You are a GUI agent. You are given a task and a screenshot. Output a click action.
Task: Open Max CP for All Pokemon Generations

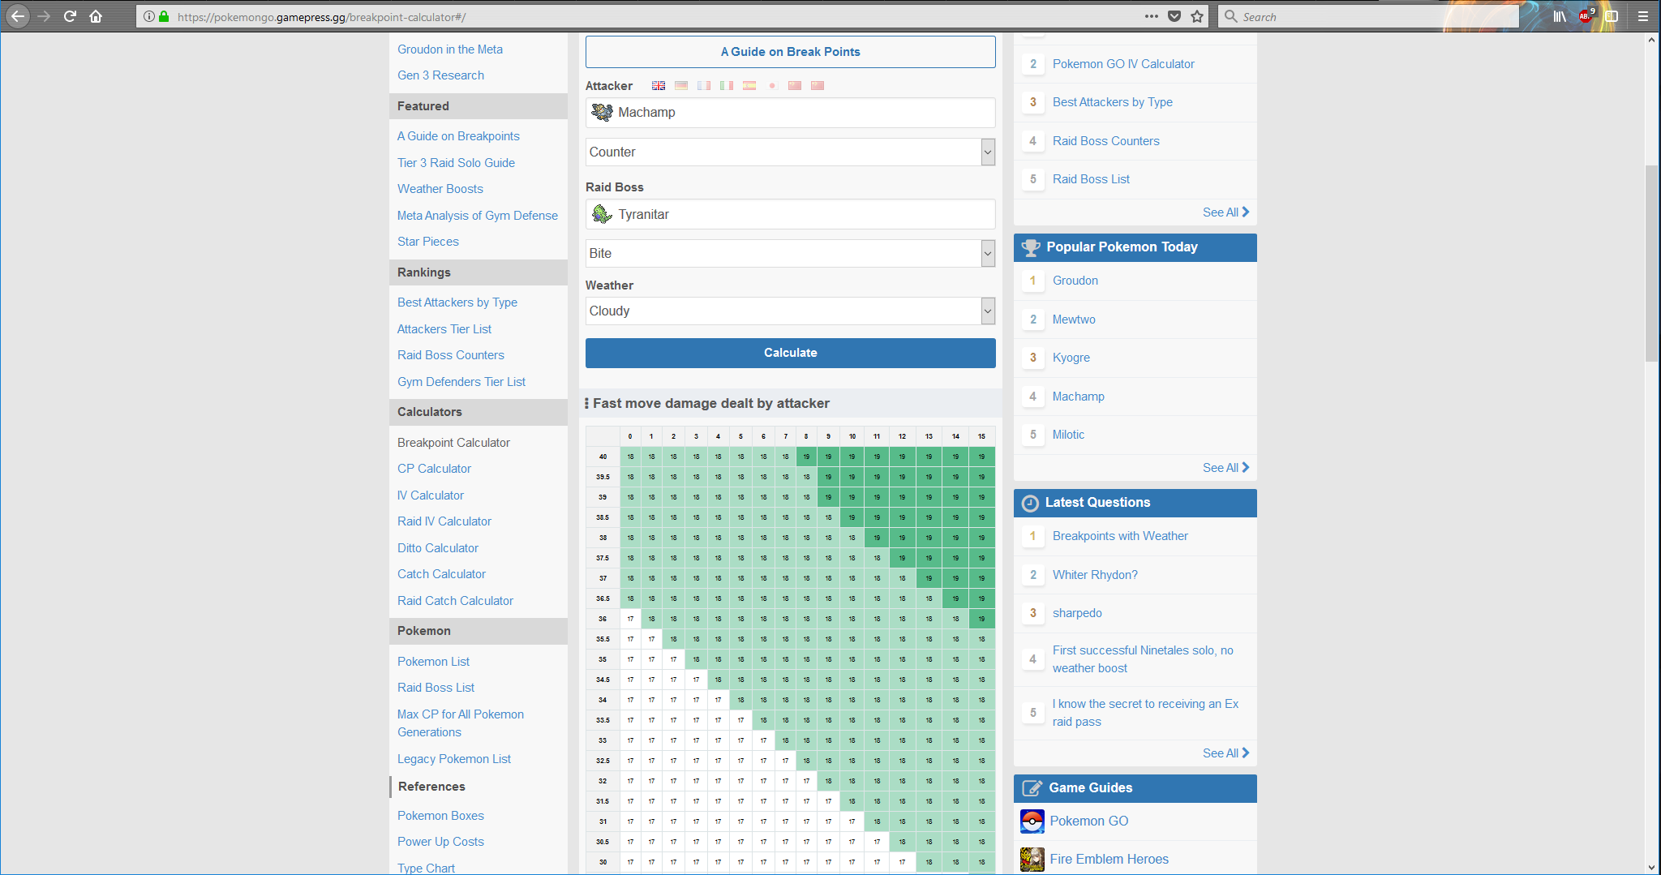point(461,723)
